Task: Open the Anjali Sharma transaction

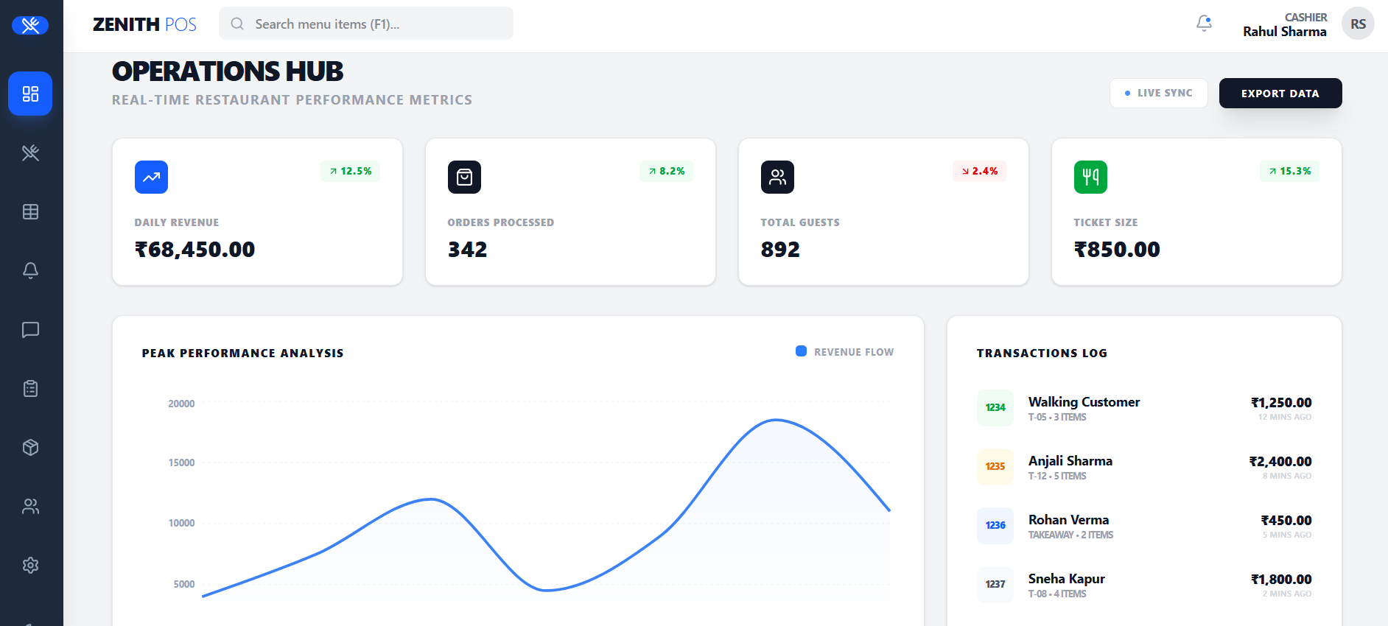Action: tap(1144, 467)
